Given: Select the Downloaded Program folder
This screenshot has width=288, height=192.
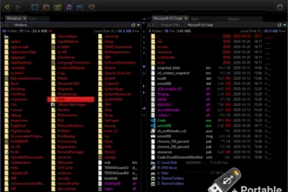Looking at the screenshot, I should click(x=27, y=136).
